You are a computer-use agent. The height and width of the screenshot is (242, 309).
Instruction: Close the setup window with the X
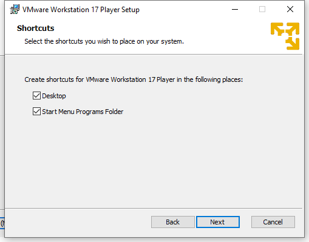click(x=290, y=9)
